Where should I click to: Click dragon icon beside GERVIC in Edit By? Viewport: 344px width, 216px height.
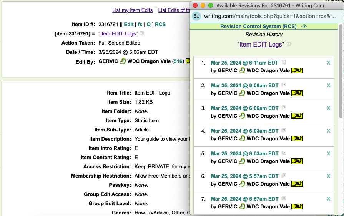point(123,61)
